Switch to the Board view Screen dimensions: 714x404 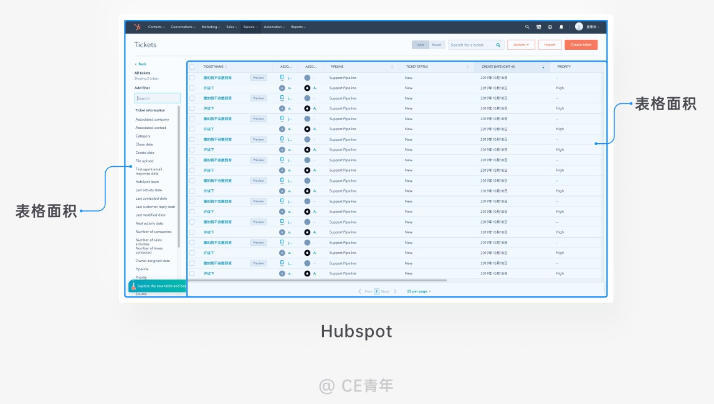coord(436,45)
